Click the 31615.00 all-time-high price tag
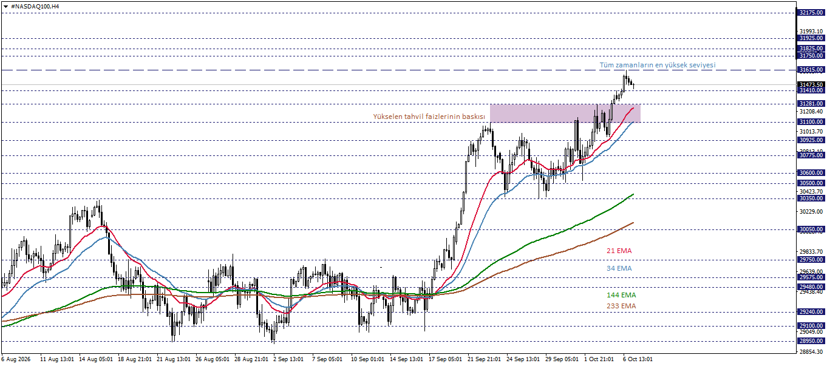Screen dimensions: 827x366 click(811, 70)
